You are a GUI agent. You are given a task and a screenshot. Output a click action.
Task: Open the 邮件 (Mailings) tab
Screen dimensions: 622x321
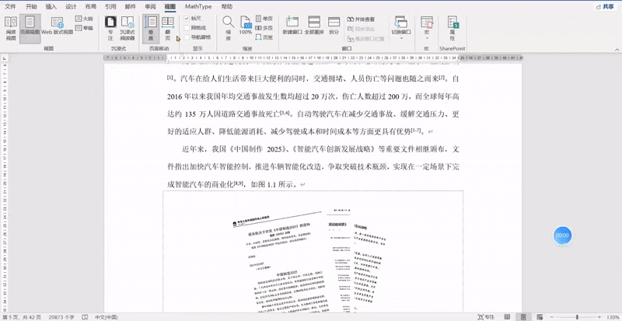pyautogui.click(x=130, y=7)
